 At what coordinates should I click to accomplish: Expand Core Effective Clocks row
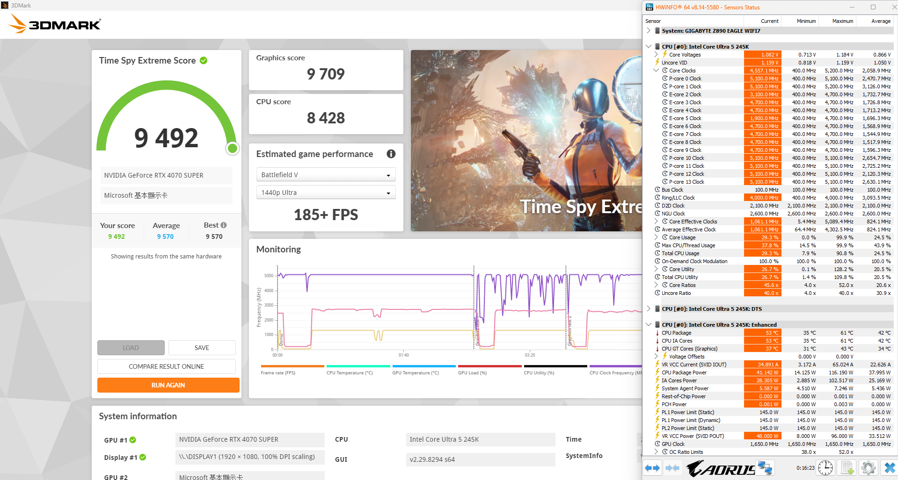[656, 222]
